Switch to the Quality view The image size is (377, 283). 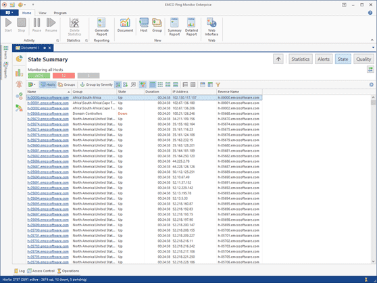point(363,59)
